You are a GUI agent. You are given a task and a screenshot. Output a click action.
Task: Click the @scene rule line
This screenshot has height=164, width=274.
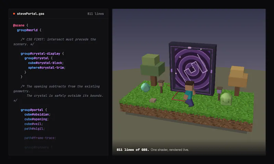(21, 25)
